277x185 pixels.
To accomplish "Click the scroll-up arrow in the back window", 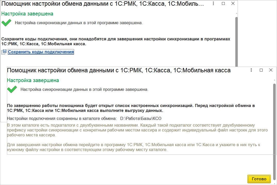I will pos(237,13).
